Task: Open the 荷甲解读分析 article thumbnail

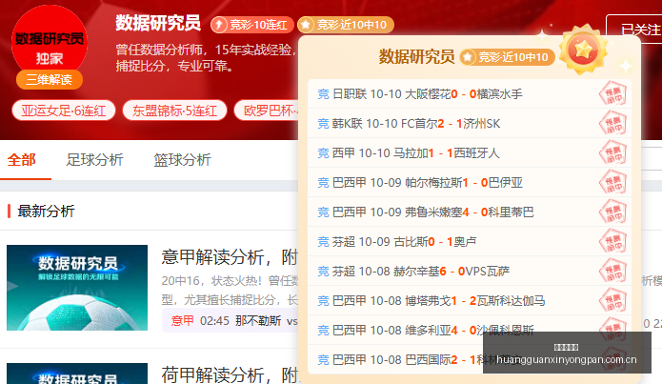Action: click(77, 374)
